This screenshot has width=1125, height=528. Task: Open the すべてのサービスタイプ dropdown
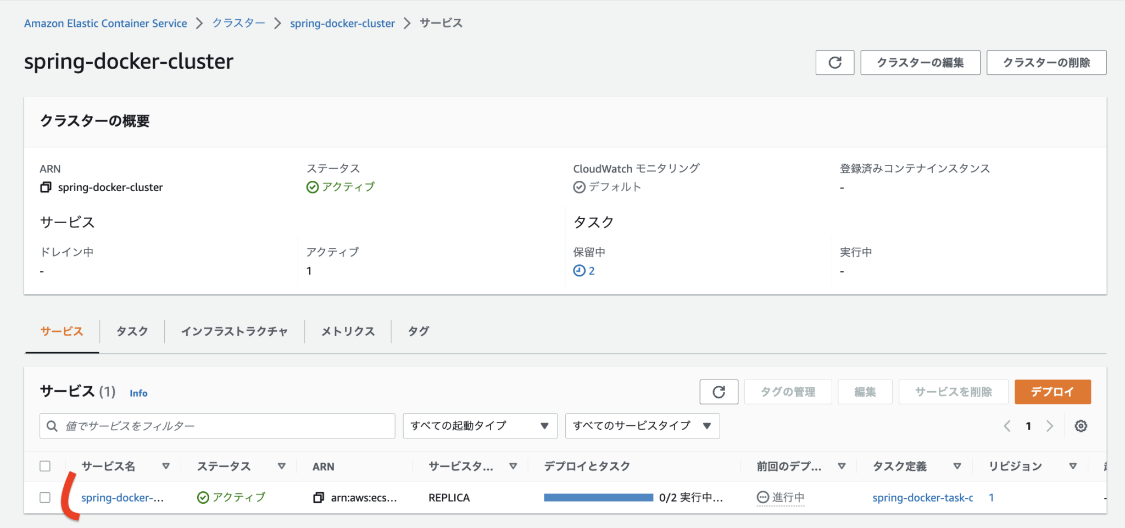click(642, 425)
